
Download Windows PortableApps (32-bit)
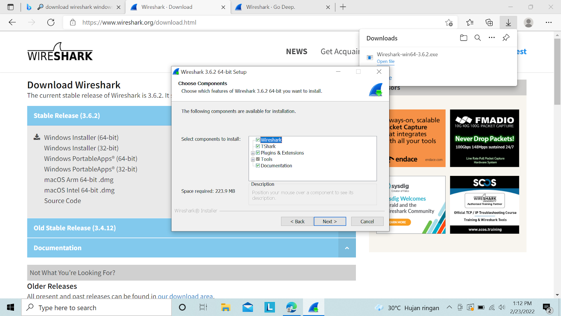click(91, 169)
